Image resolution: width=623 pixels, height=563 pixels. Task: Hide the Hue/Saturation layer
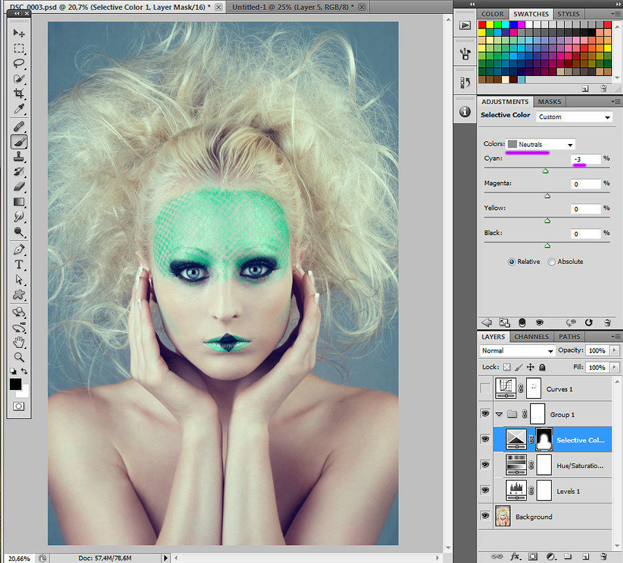point(485,465)
